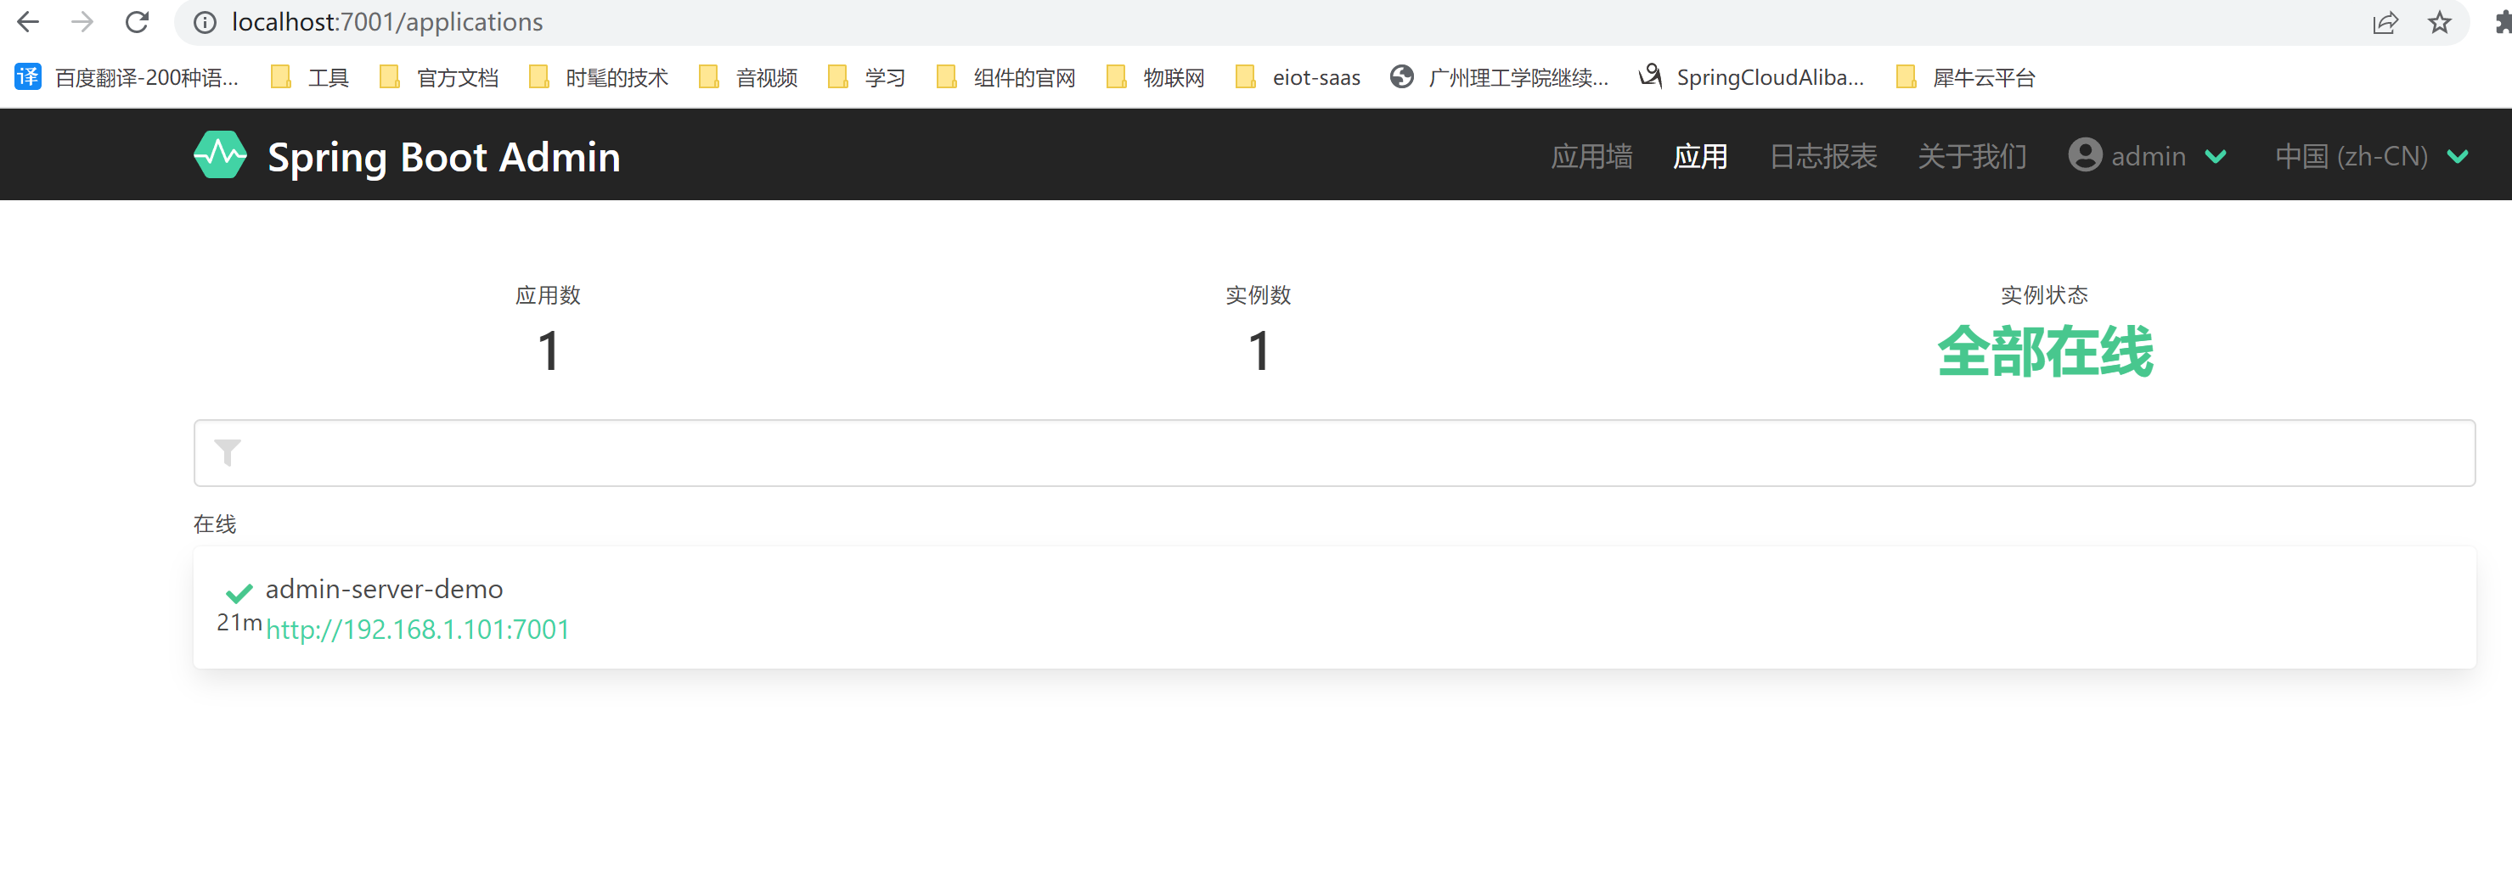Viewport: 2512px width, 879px height.
Task: Click the site info icon in the address bar
Action: (x=205, y=22)
